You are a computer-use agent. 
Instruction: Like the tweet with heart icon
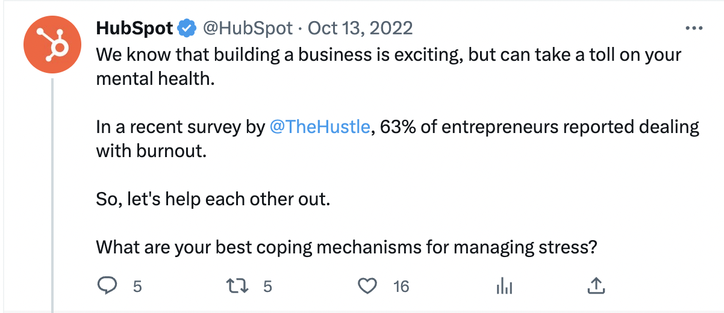click(x=367, y=286)
